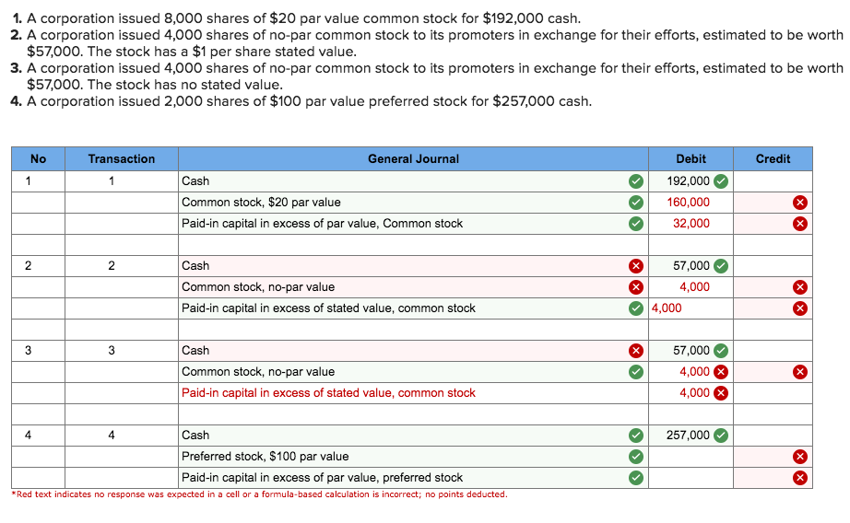Click the 32,000 debit amount cell
Screen dimensions: 850x523
[x=691, y=224]
